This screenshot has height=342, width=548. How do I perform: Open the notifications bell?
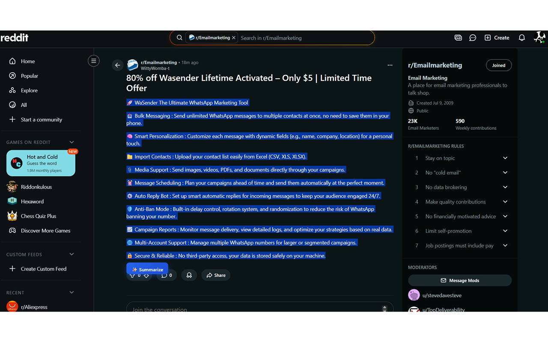point(521,38)
